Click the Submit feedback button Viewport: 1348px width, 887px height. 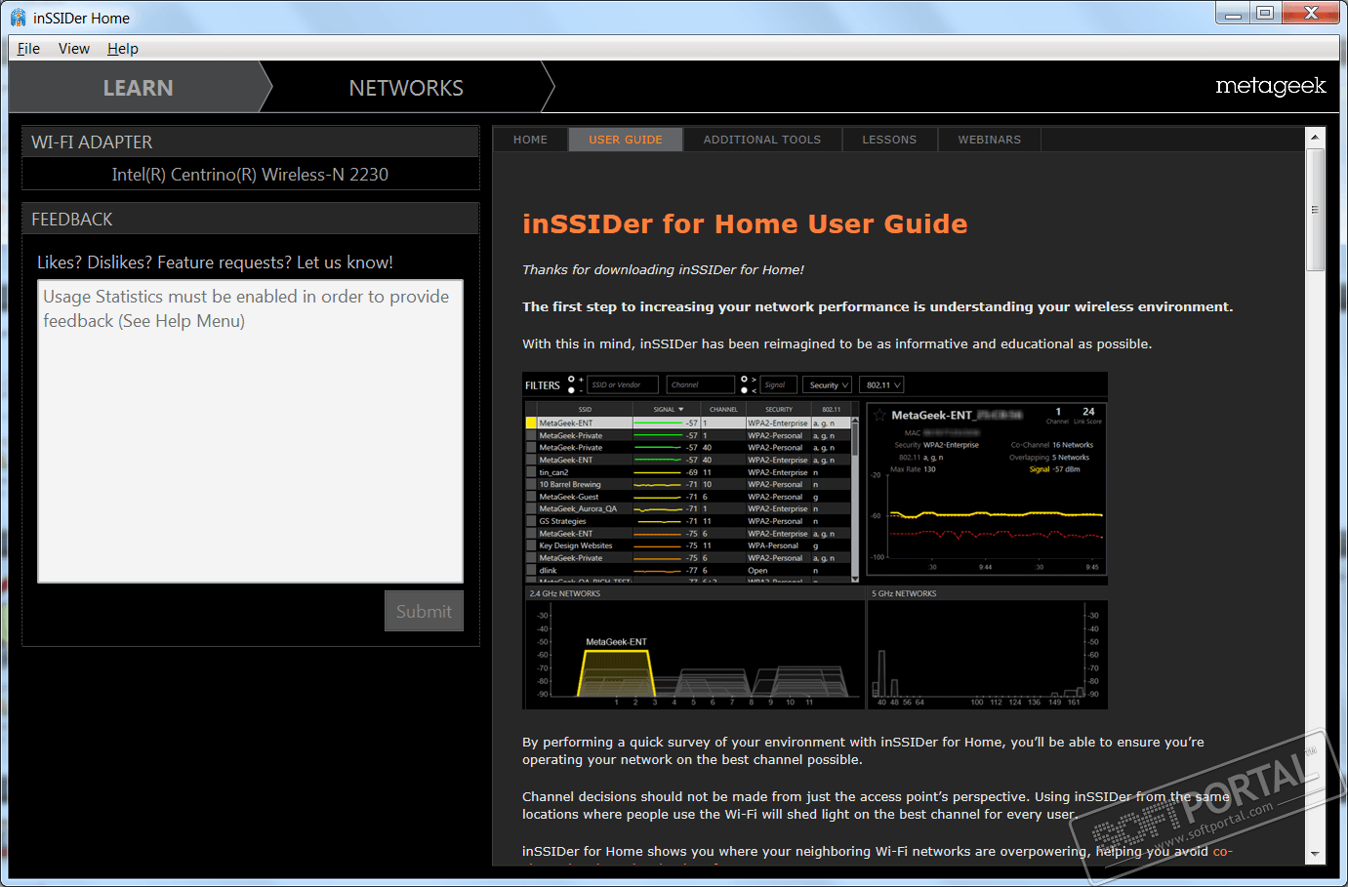[x=424, y=611]
